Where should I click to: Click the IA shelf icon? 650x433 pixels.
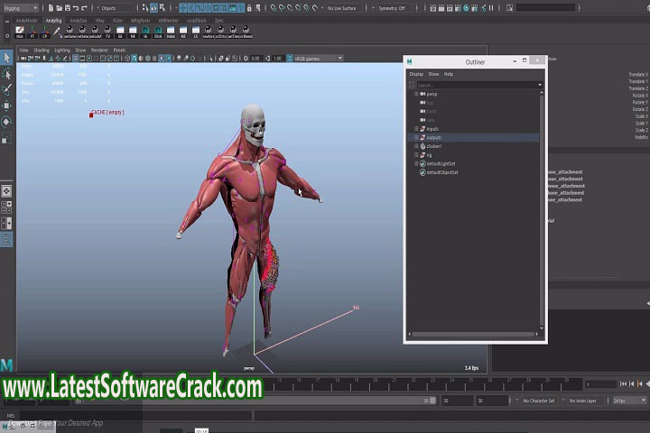coord(145,32)
